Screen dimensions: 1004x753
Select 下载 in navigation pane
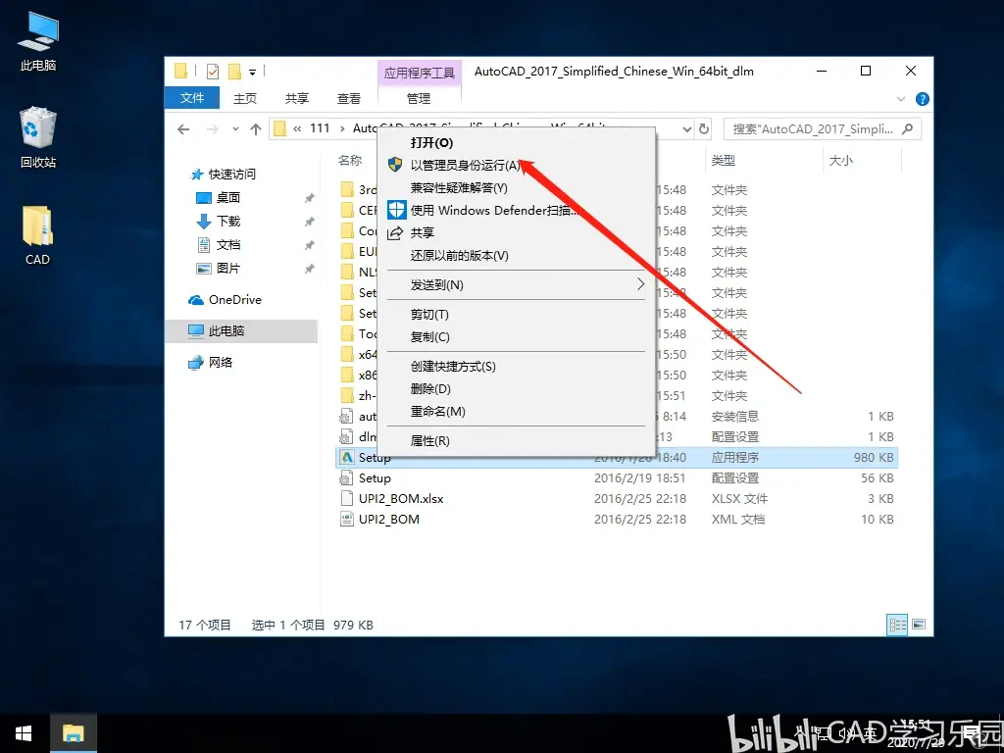tap(219, 222)
